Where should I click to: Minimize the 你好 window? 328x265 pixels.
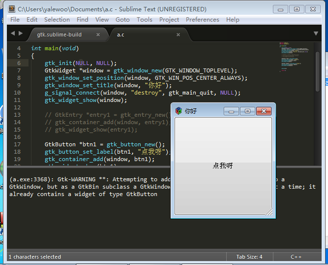click(x=232, y=111)
